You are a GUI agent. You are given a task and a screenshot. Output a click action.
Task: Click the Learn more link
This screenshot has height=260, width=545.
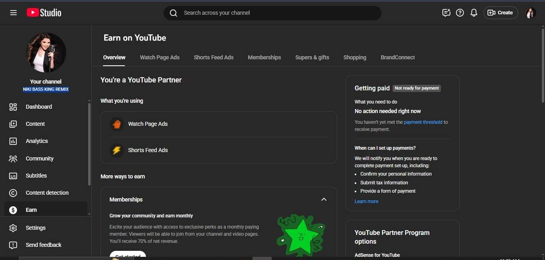[366, 201]
